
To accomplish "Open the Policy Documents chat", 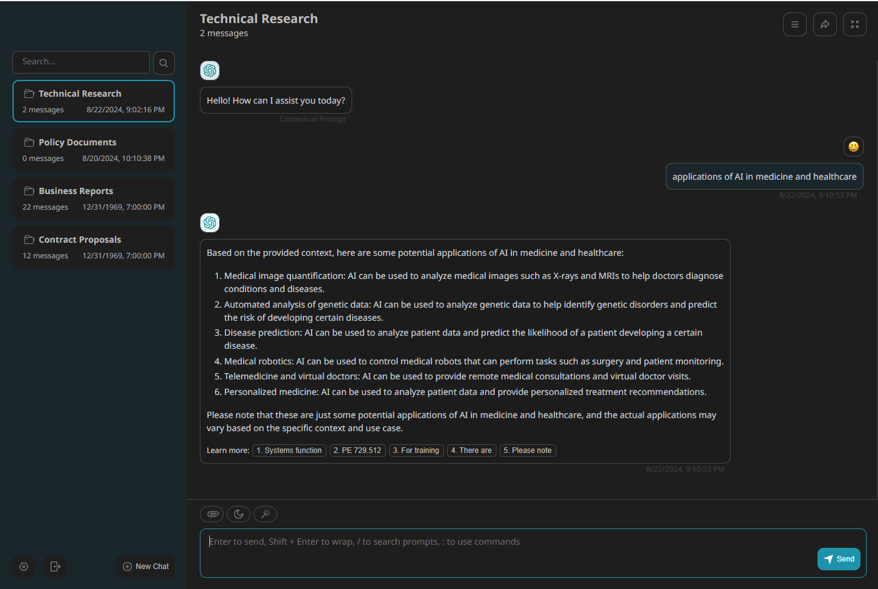I will point(94,150).
